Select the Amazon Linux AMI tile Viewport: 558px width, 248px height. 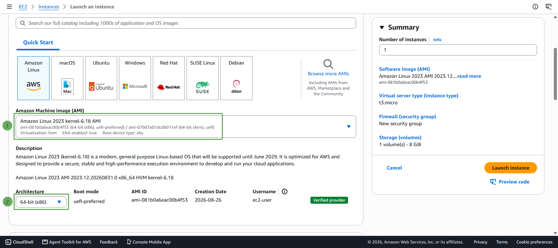pos(33,78)
